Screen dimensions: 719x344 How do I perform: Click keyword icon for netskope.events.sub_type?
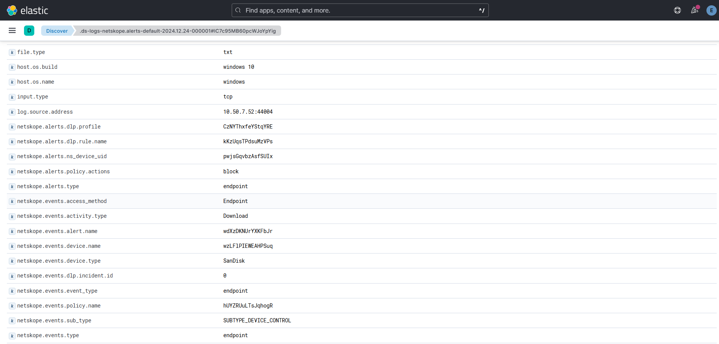point(12,321)
